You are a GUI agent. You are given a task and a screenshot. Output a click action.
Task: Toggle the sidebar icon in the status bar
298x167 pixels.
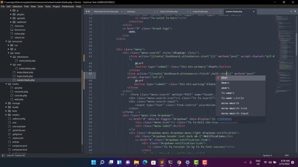[x=3, y=155]
